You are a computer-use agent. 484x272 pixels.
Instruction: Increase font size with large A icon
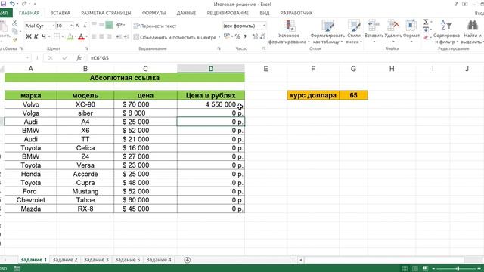tap(77, 26)
